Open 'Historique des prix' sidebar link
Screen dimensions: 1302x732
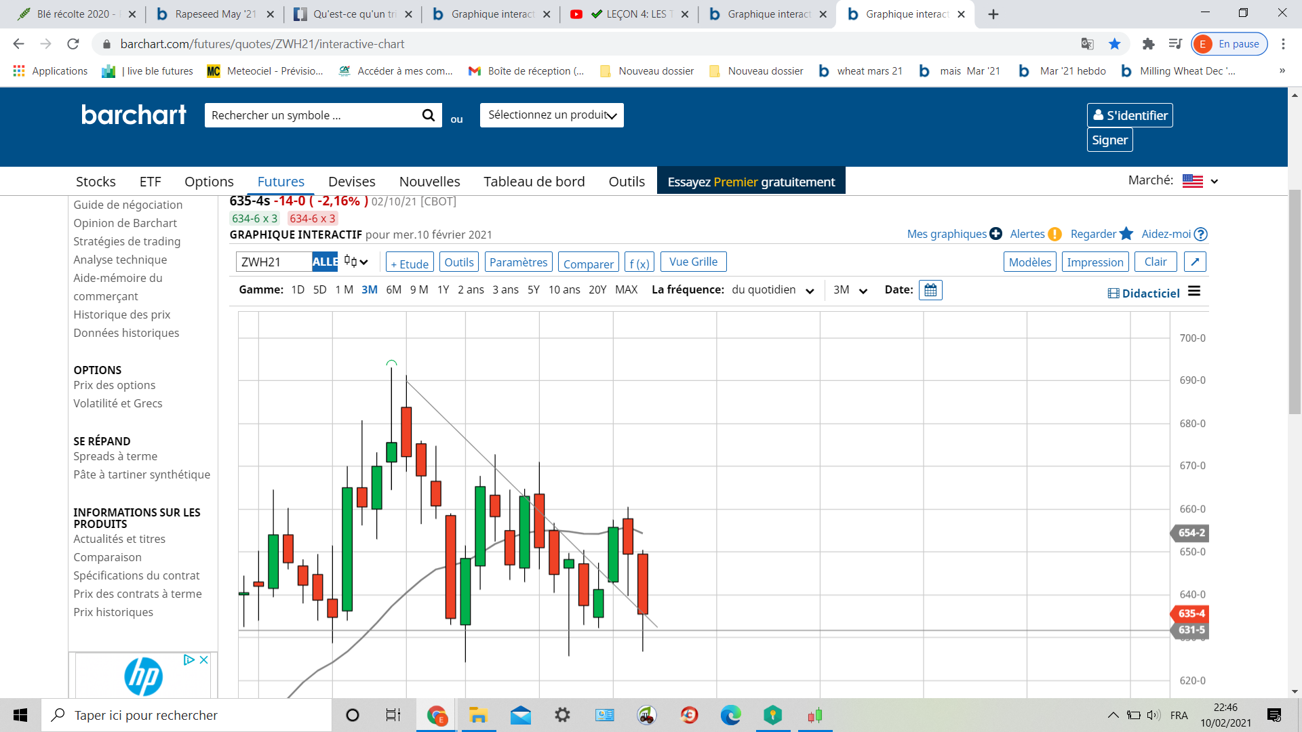(122, 314)
